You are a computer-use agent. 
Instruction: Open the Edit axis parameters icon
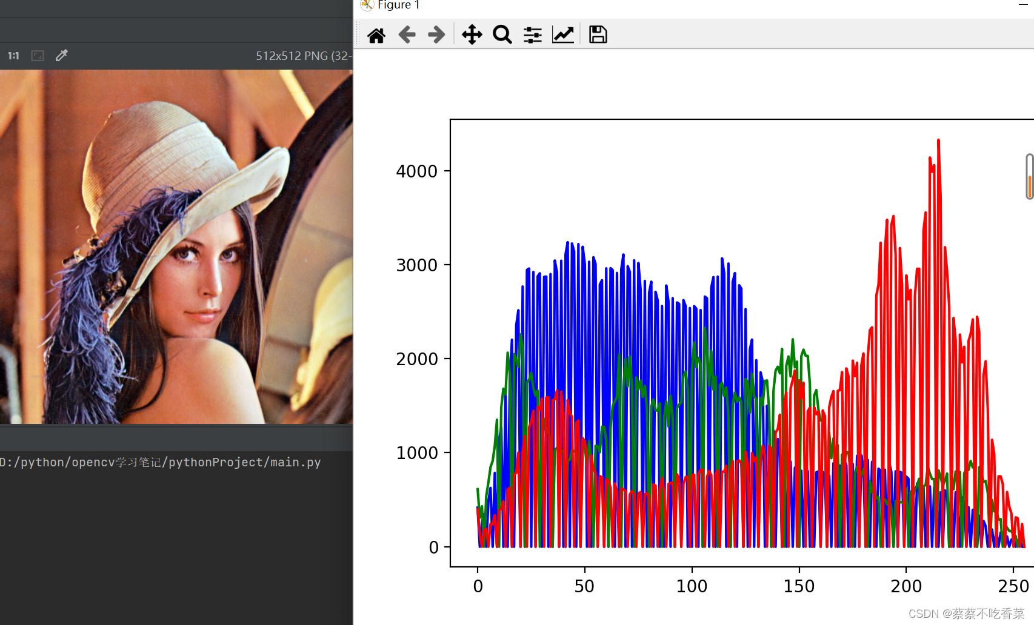[x=563, y=35]
